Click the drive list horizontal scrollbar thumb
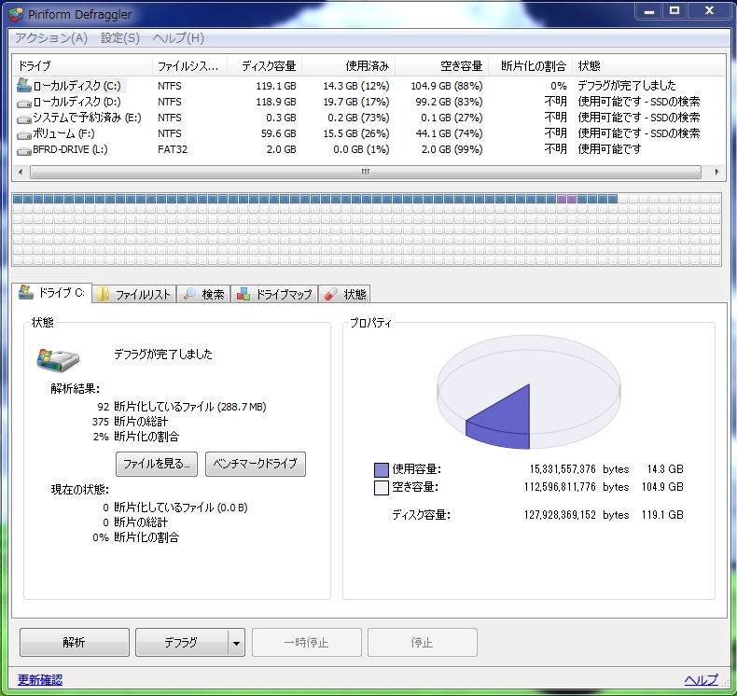 pos(365,172)
